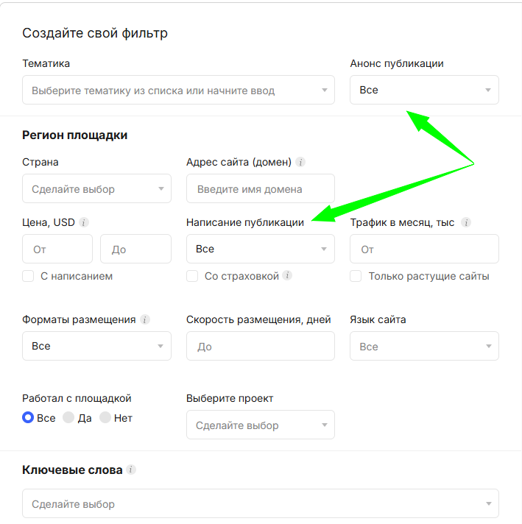Image resolution: width=522 pixels, height=524 pixels.
Task: Select the Да radio button
Action: point(68,417)
